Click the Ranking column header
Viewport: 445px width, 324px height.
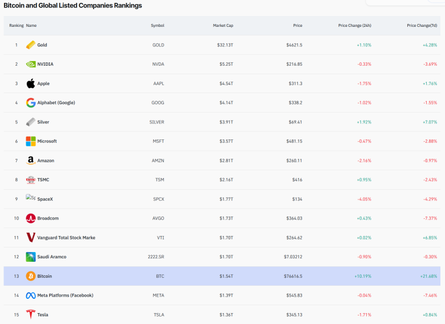tap(17, 26)
